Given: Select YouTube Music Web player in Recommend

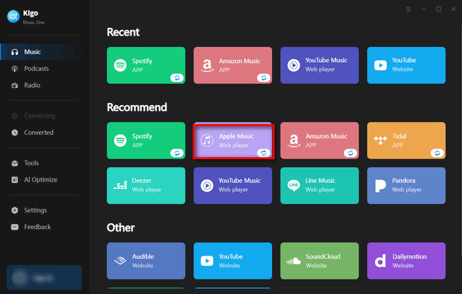Looking at the screenshot, I should pos(233,186).
